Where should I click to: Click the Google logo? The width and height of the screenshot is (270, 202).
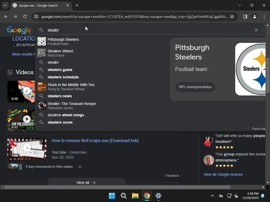[x=19, y=30]
